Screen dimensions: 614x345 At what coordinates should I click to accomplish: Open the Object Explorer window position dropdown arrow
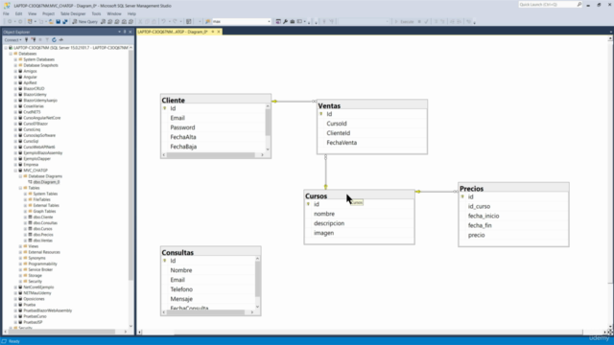tap(119, 32)
